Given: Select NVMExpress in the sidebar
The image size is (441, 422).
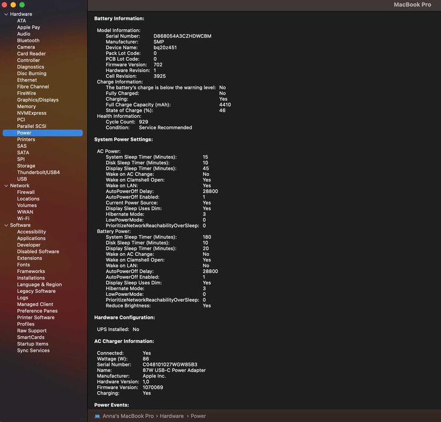Looking at the screenshot, I should (31, 113).
